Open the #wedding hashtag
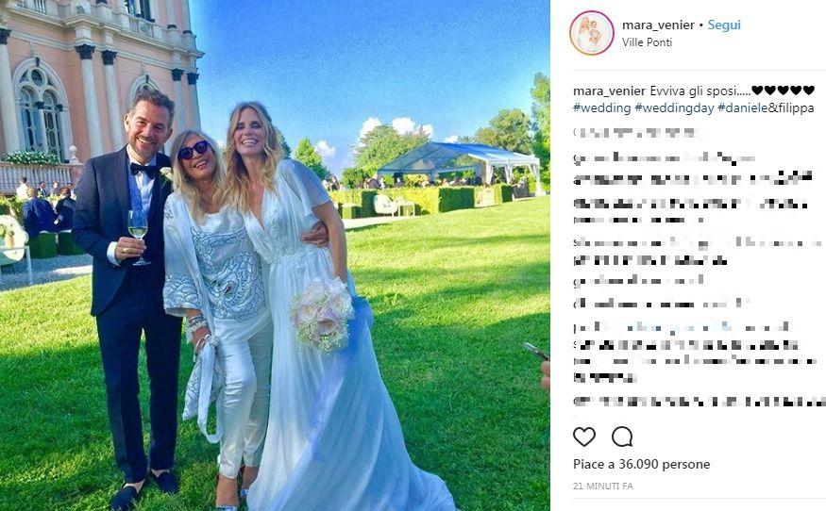 pyautogui.click(x=602, y=107)
